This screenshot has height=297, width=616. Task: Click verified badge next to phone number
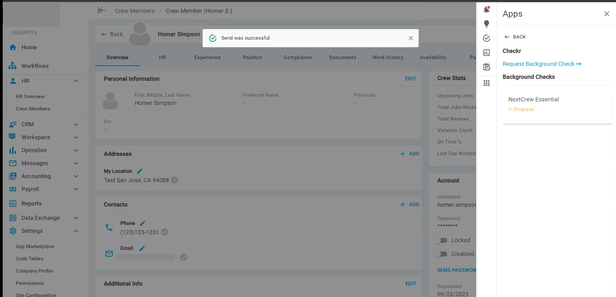pyautogui.click(x=164, y=232)
